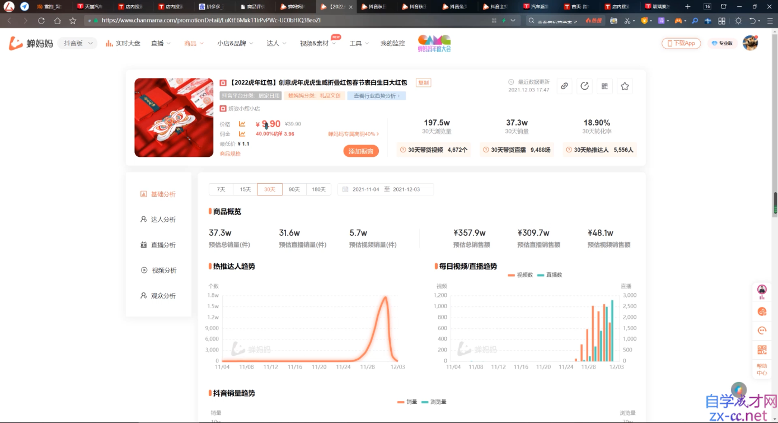Click the 专业版 membership badge
The width and height of the screenshot is (778, 423).
coord(722,43)
